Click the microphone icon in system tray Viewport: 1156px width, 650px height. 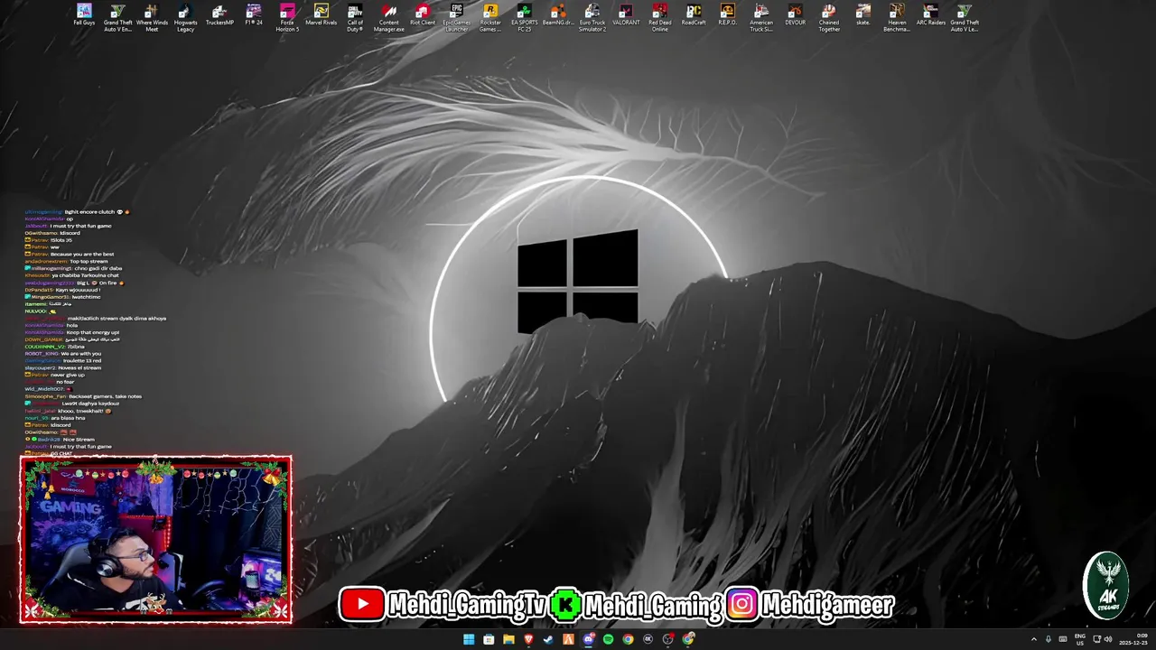pos(1049,639)
